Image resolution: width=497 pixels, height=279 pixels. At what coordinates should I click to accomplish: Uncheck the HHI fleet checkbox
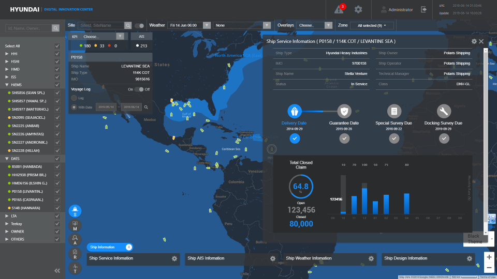click(57, 54)
